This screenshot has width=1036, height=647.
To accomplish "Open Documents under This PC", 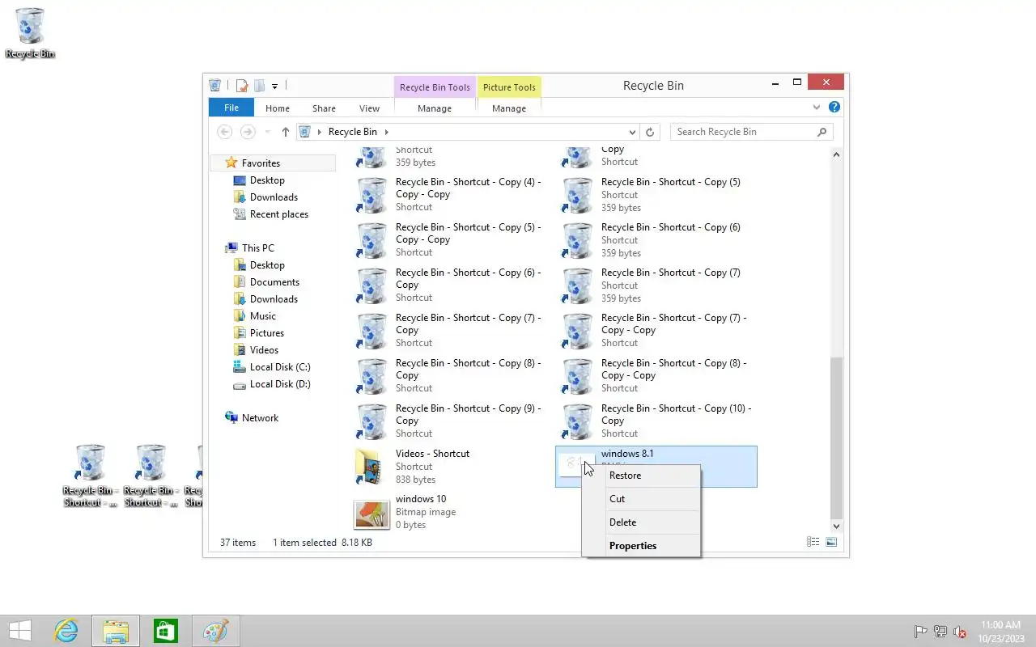I will click(274, 282).
